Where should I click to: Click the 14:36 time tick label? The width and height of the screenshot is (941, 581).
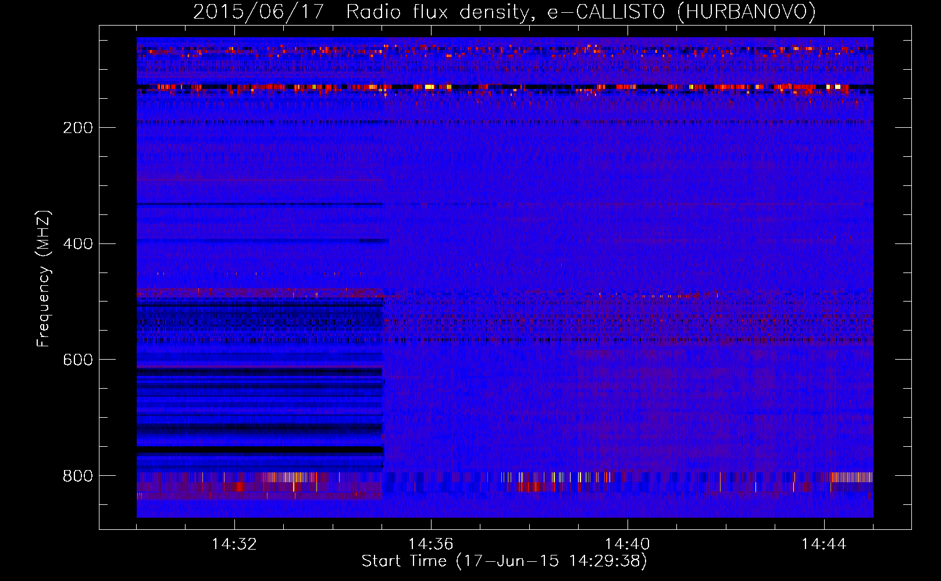tap(431, 544)
